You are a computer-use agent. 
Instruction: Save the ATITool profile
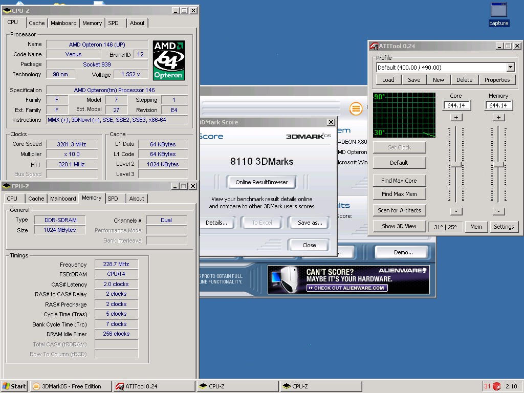coord(414,80)
